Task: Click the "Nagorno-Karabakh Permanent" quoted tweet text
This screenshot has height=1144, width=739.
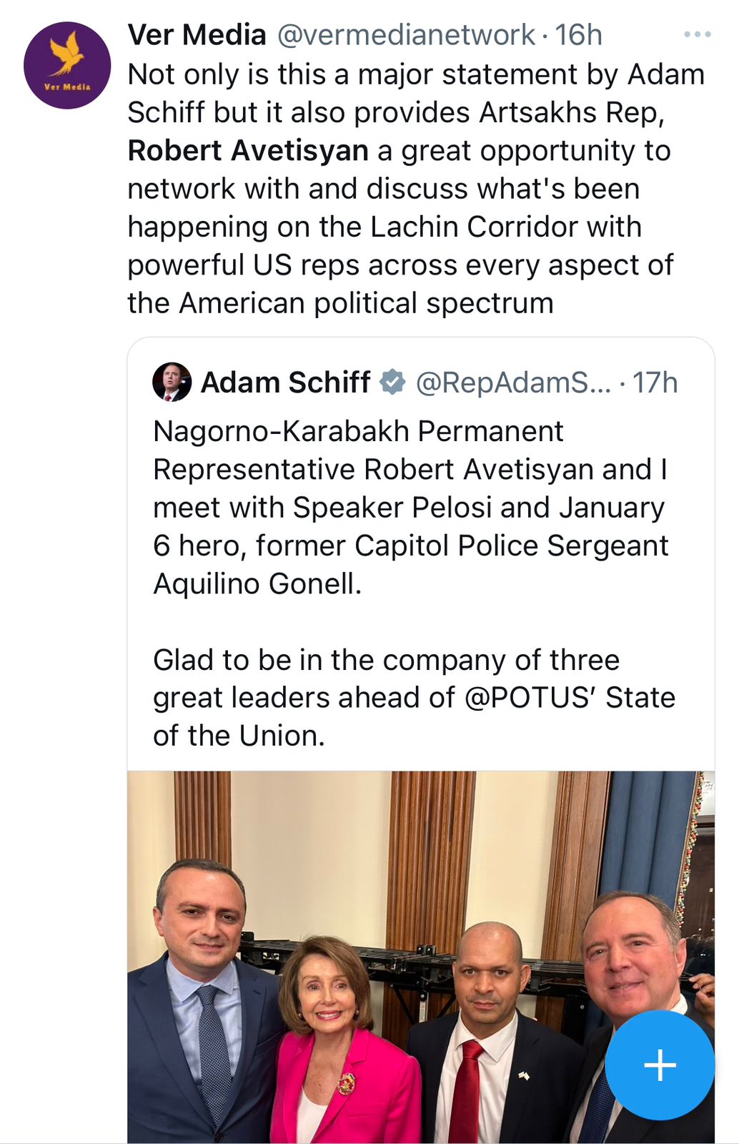Action: pos(358,431)
